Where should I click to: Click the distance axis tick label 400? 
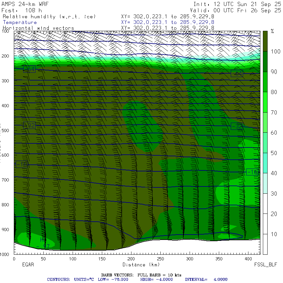[248, 259]
